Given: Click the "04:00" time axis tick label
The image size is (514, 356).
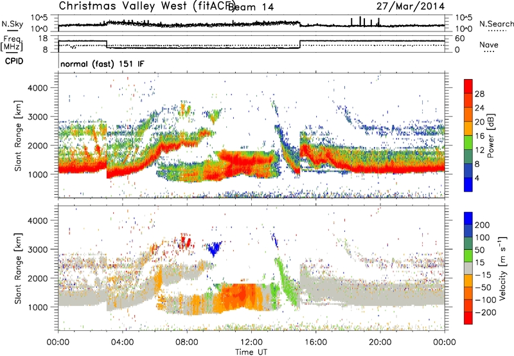Looking at the screenshot, I should click(122, 343).
